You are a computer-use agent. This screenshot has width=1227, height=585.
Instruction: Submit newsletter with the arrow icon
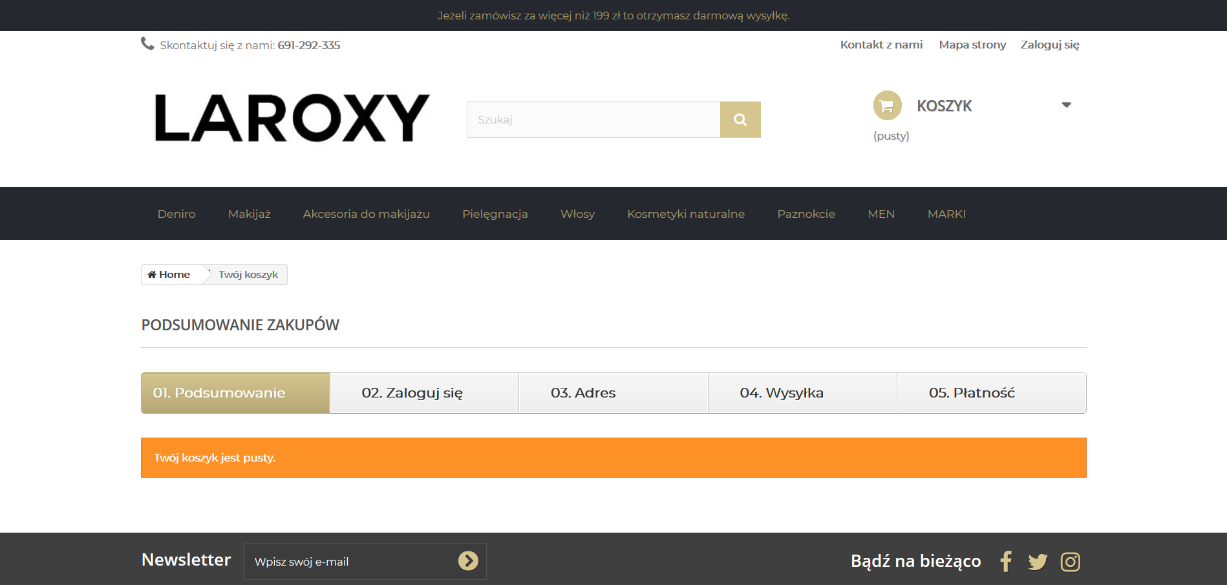[x=468, y=560]
